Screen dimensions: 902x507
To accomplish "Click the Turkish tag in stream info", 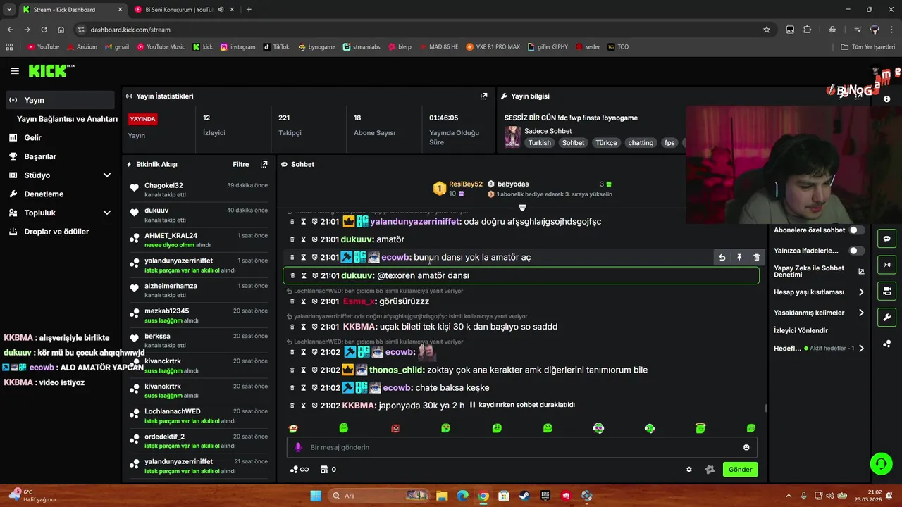I will coord(540,143).
